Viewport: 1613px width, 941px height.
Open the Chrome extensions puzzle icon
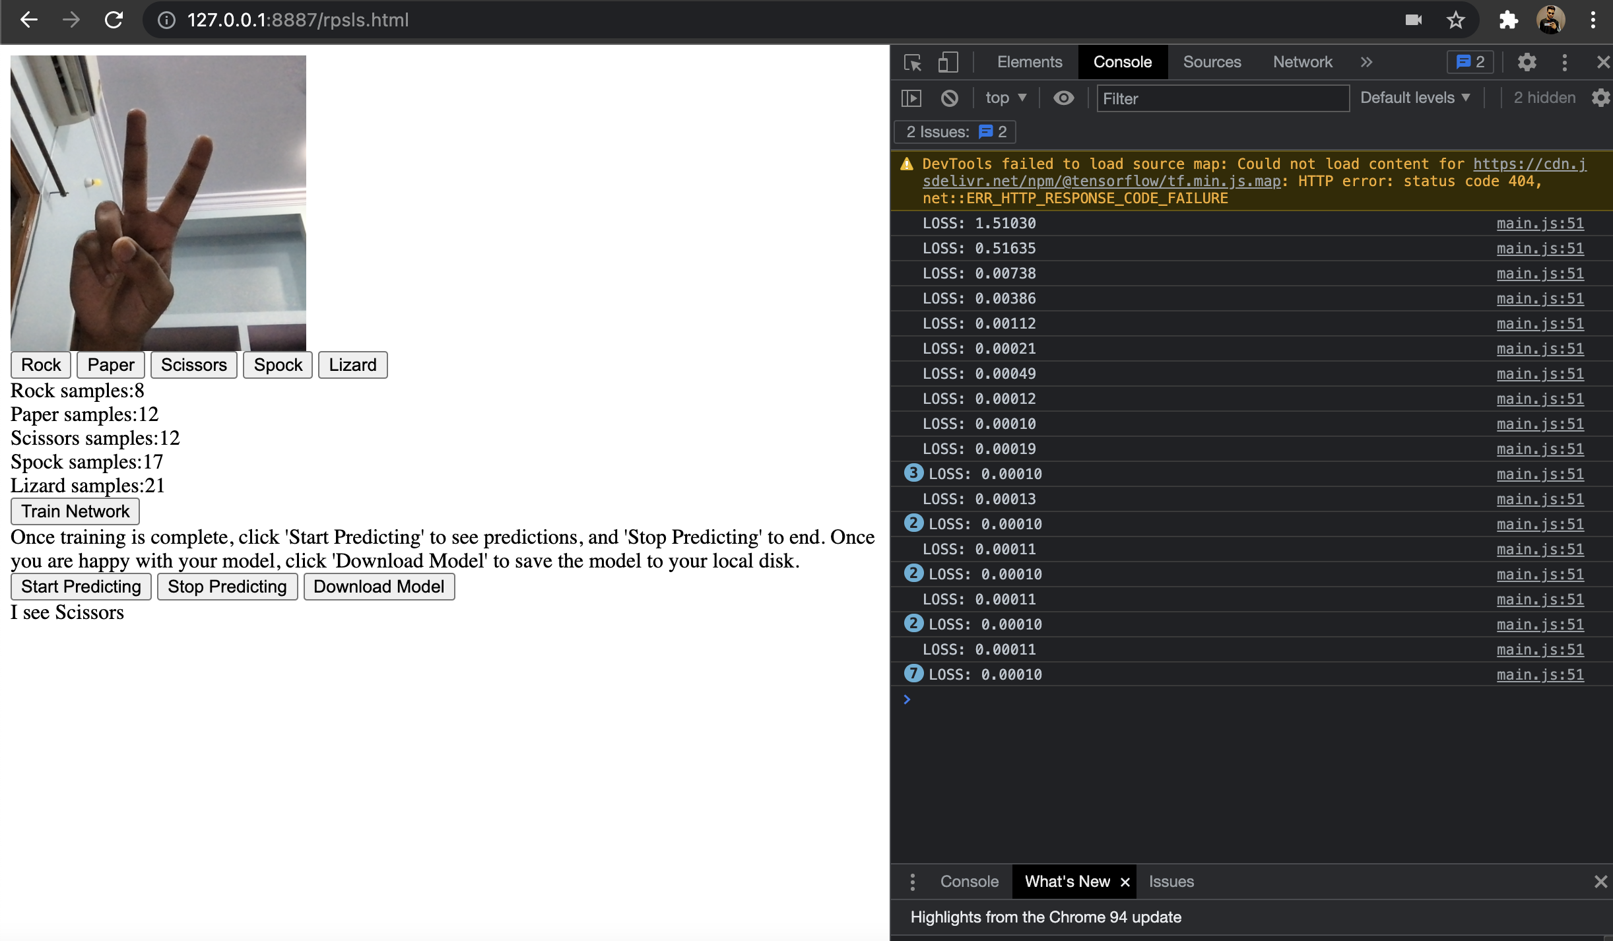click(1508, 20)
